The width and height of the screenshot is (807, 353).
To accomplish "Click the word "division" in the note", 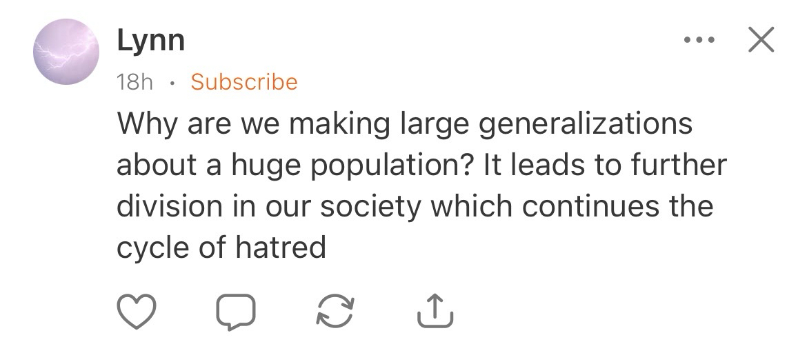I will point(161,206).
